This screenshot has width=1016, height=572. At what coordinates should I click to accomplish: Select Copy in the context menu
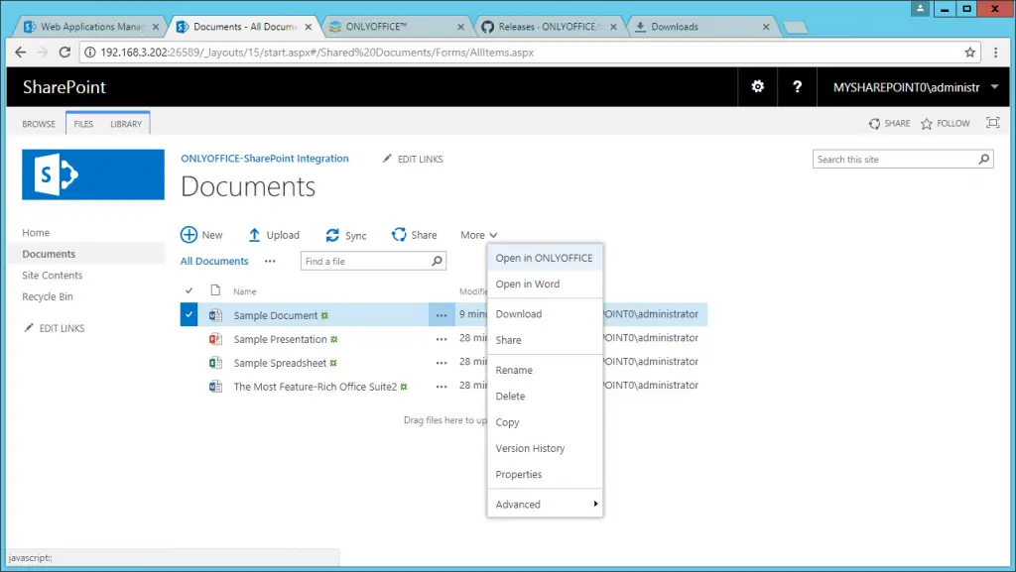[545, 422]
